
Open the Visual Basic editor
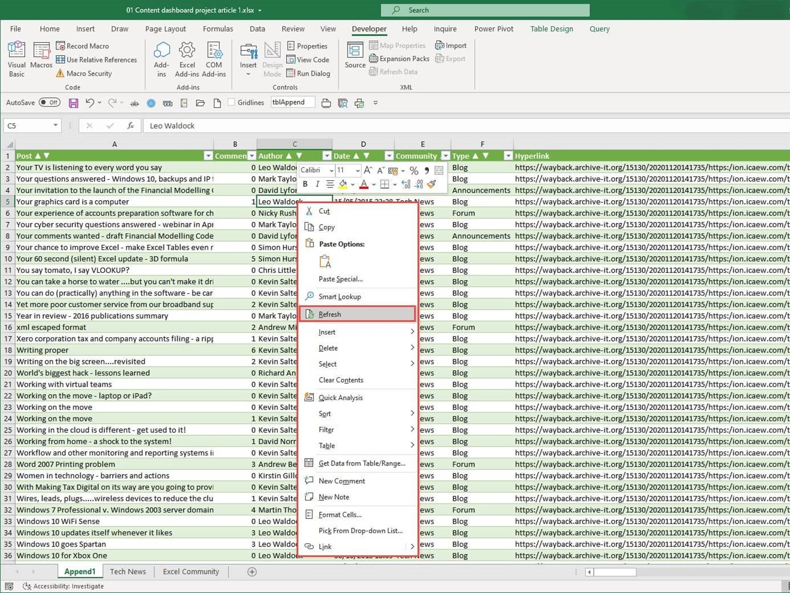(16, 59)
